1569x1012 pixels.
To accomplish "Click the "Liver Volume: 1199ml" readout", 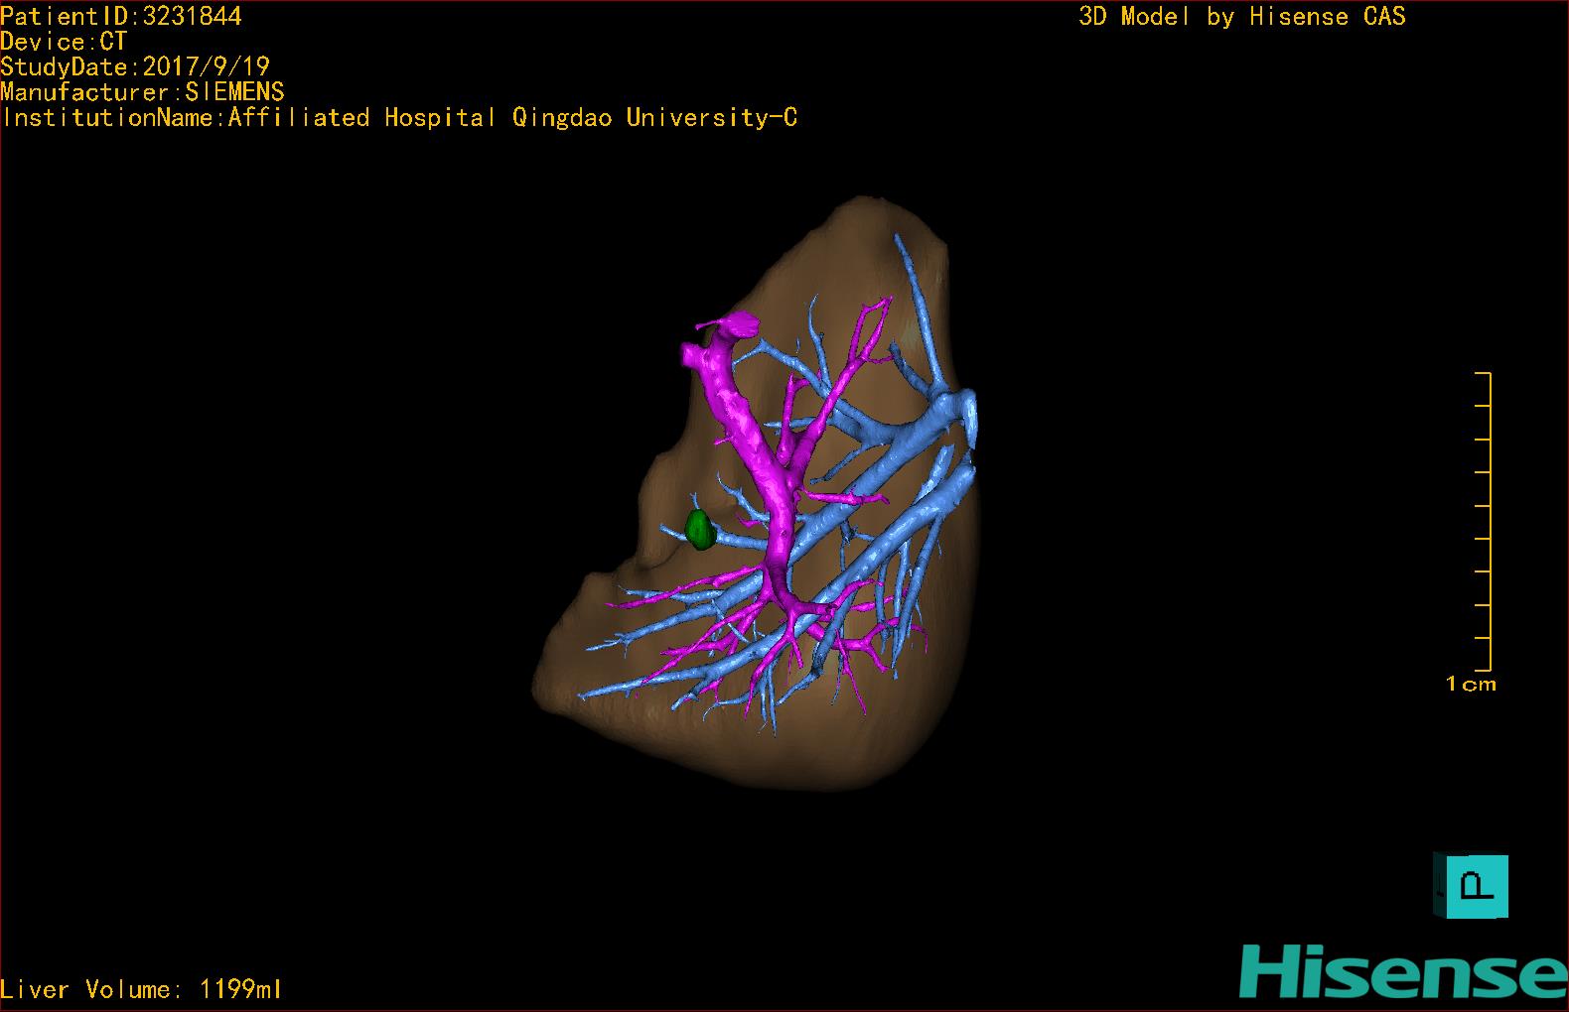I will (141, 989).
